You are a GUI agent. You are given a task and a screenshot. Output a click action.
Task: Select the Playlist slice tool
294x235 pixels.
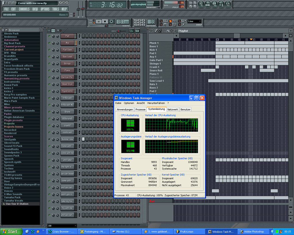click(x=168, y=31)
